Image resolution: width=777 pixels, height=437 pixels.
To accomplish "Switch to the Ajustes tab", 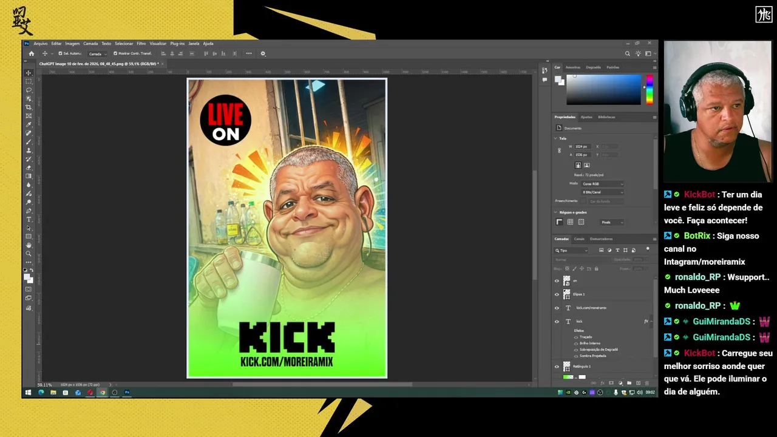I will click(586, 117).
